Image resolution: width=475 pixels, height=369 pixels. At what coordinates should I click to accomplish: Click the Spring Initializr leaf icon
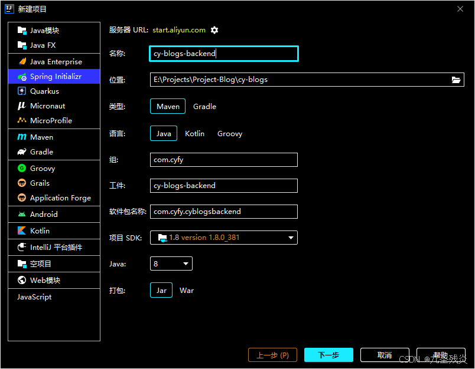[x=22, y=77]
